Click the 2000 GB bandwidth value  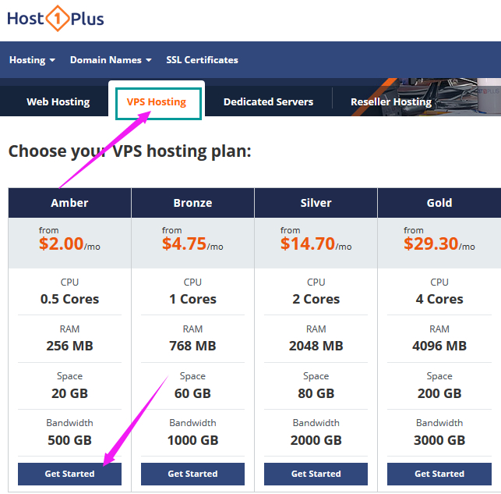316,440
